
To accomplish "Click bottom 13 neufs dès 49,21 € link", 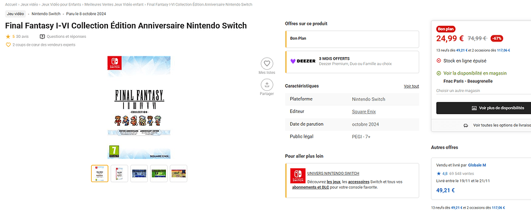I will tap(447, 208).
